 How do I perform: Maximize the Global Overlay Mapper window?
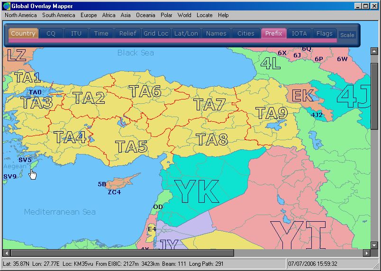[365, 6]
